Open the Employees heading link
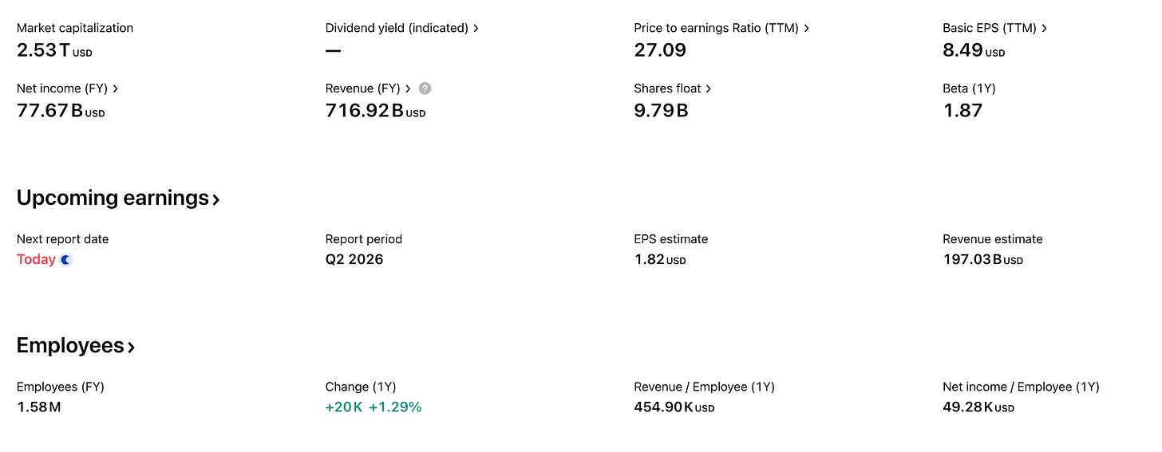Viewport: 1162px width, 452px height. (x=76, y=346)
